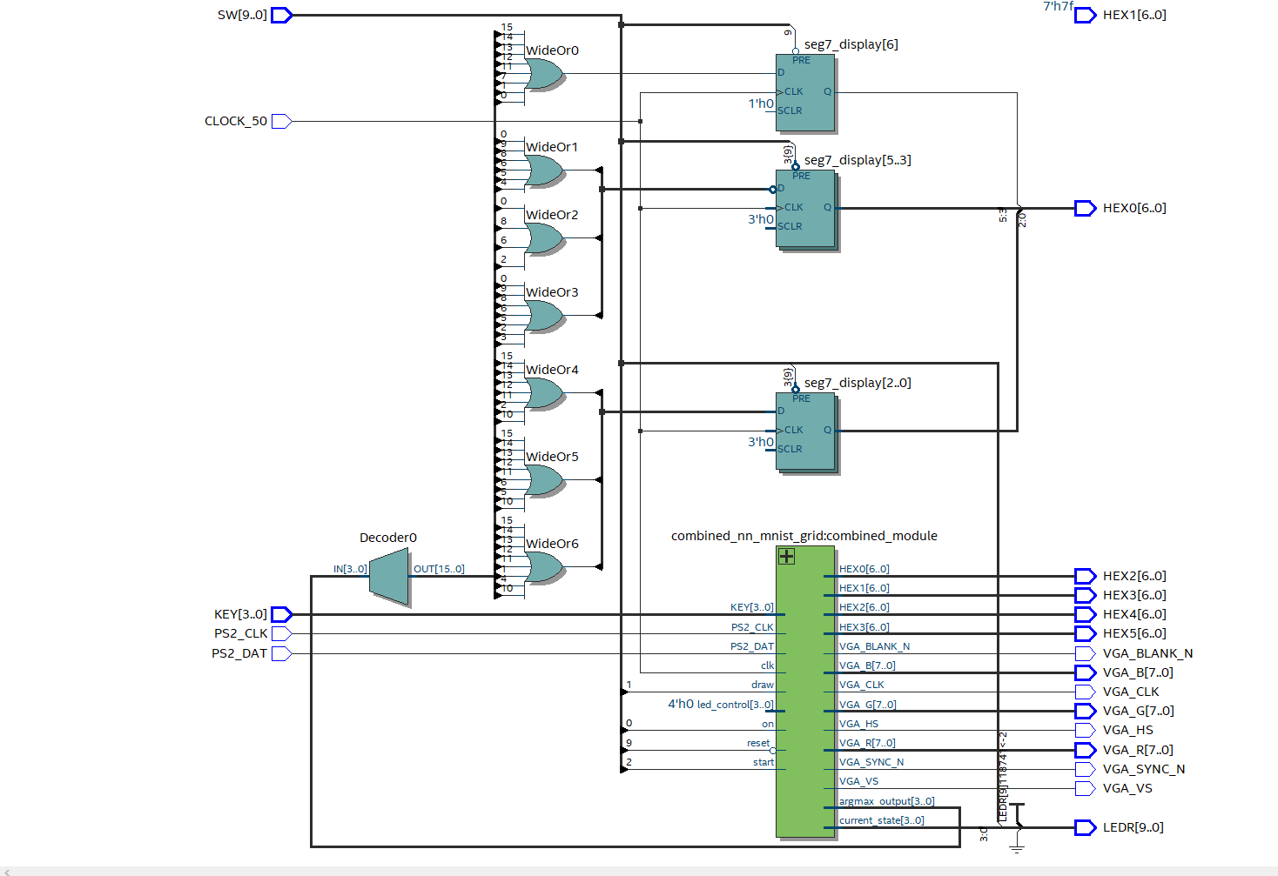Expand the combined_module hierarchy with plus icon
This screenshot has width=1278, height=876.
786,556
